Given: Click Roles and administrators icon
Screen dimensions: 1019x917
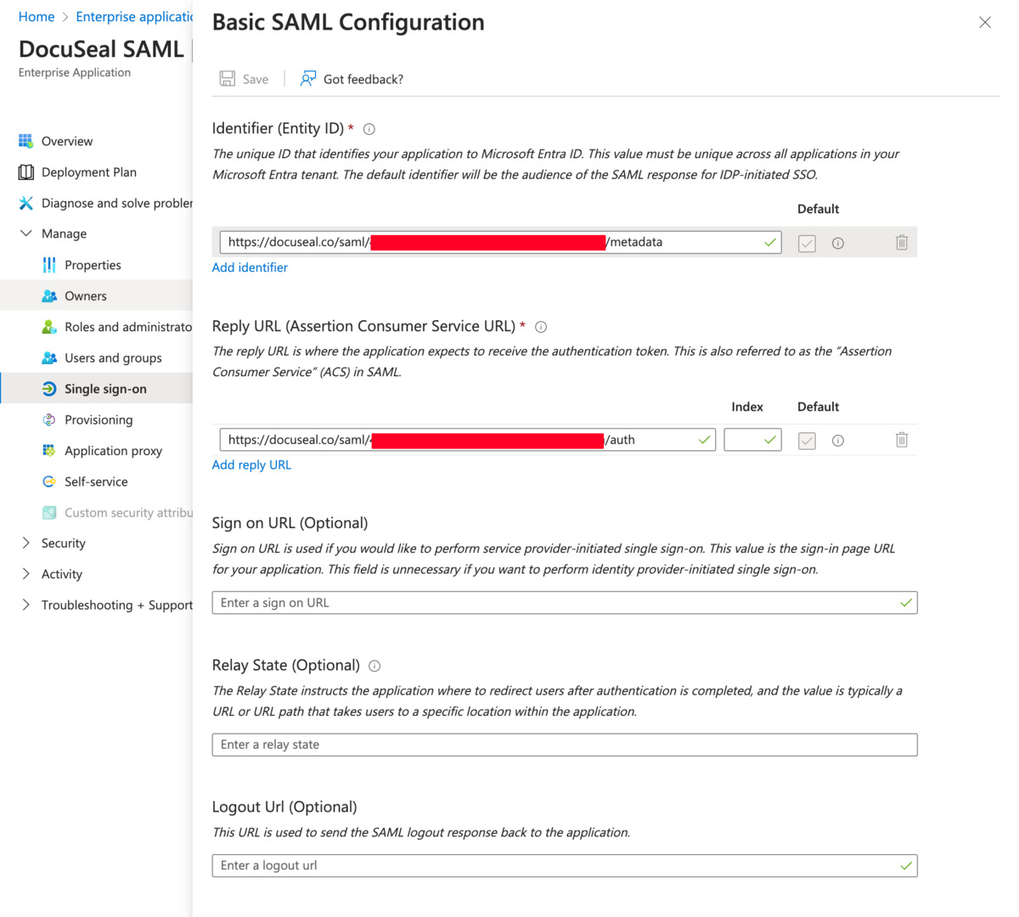Looking at the screenshot, I should [49, 327].
